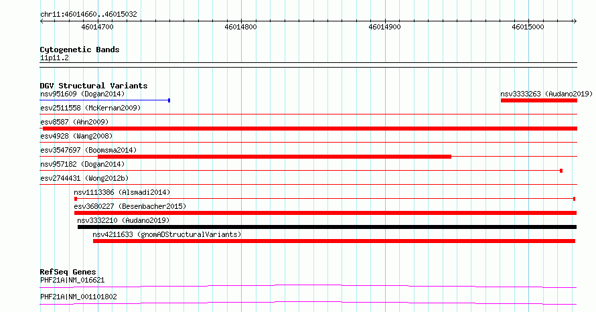Select the black nsv3332210 variant bar
596x312 pixels.
coord(327,227)
